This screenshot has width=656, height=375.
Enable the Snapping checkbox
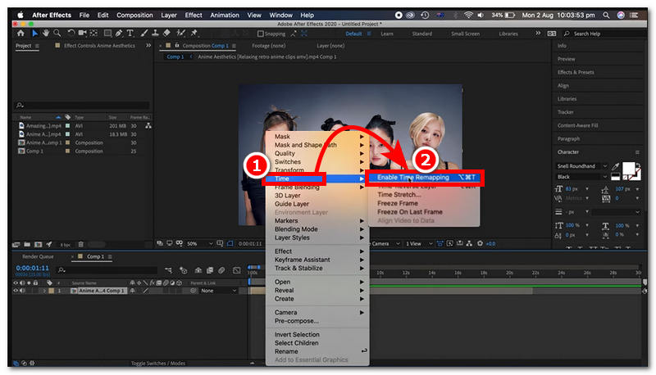point(261,34)
